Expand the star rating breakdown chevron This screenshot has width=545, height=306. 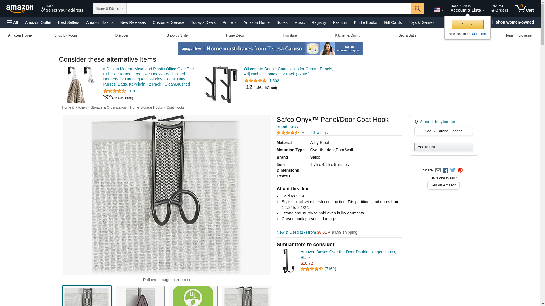(x=303, y=133)
